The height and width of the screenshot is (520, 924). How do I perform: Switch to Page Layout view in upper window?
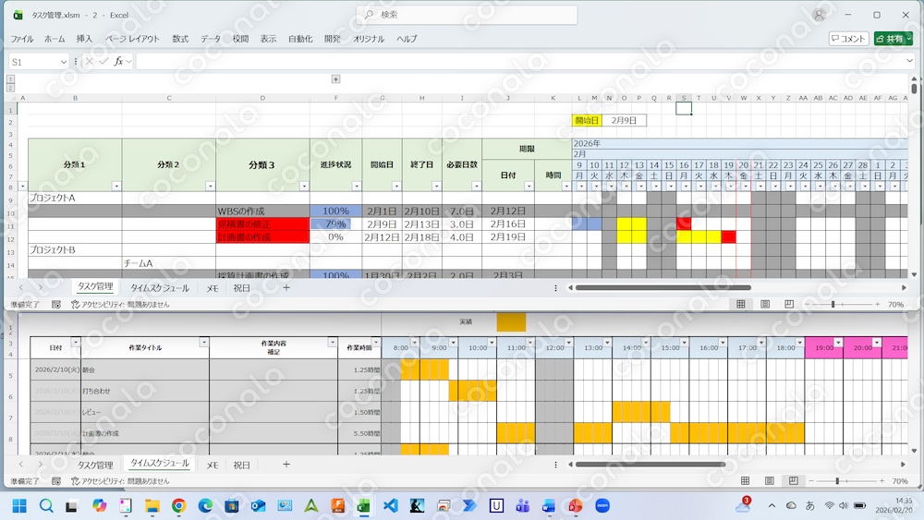765,304
